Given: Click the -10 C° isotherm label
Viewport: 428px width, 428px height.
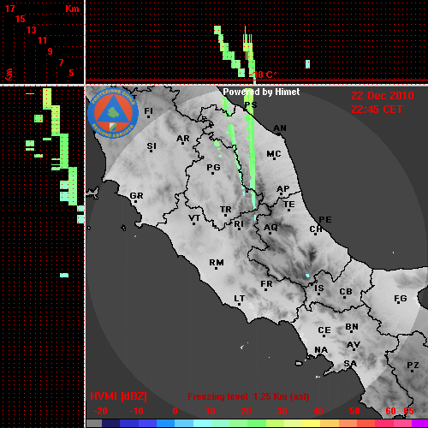Looking at the screenshot, I should point(265,75).
